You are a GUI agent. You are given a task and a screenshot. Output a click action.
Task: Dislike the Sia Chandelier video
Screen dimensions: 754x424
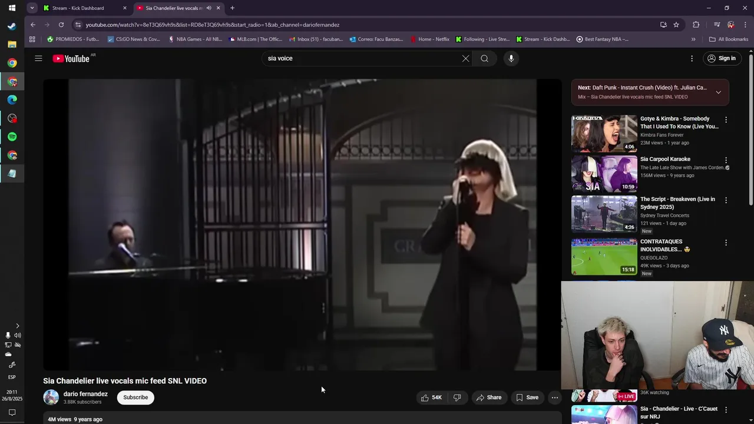pos(457,397)
